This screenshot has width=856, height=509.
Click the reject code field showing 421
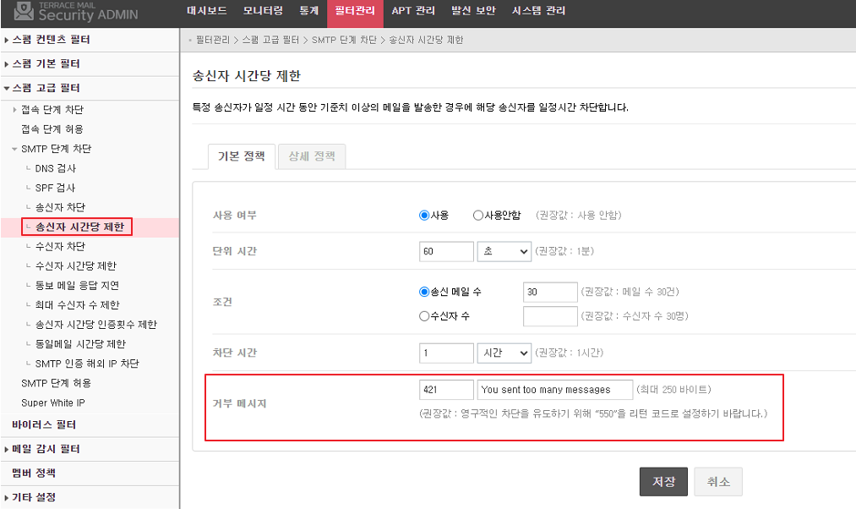click(446, 390)
